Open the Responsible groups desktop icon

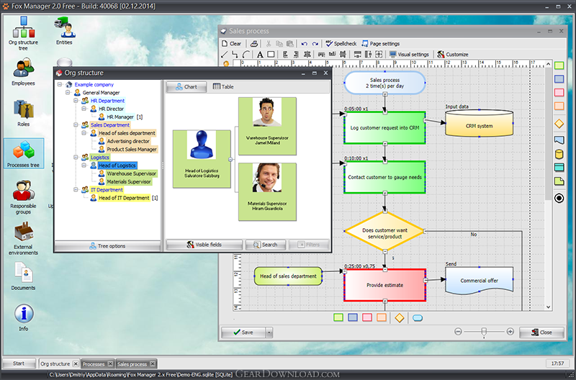[x=23, y=197]
